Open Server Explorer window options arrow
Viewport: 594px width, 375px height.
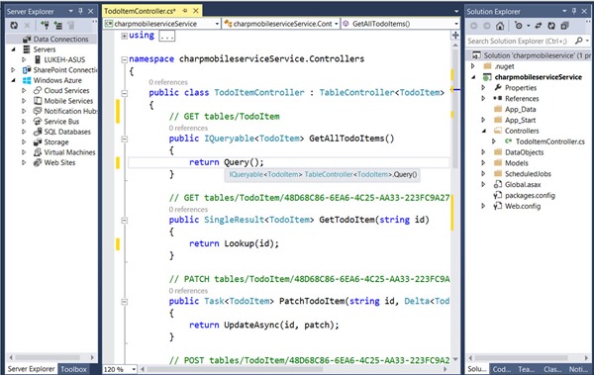tap(71, 11)
